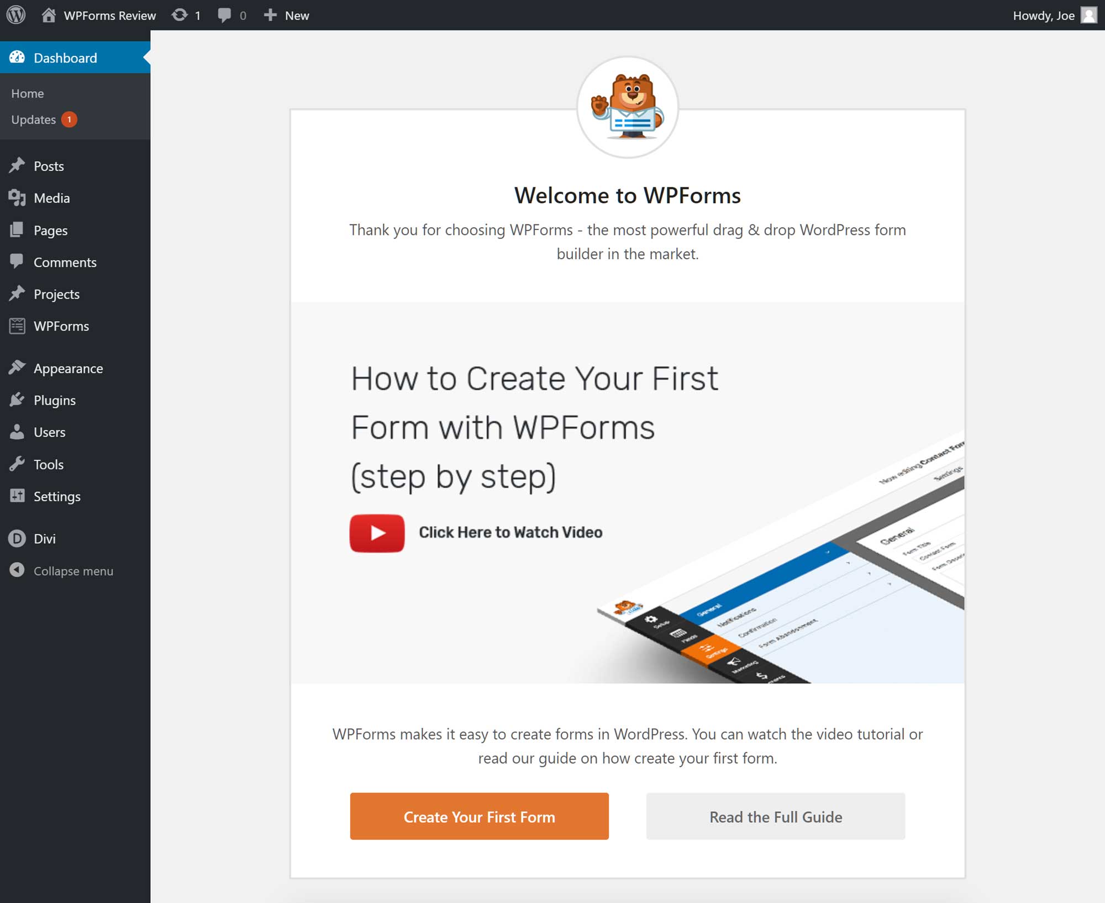Open the updates refresh icon in admin bar
This screenshot has width=1105, height=903.
click(180, 15)
